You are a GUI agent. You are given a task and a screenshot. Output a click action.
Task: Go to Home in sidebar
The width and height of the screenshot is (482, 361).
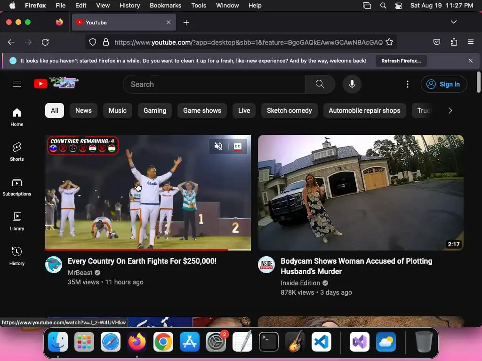[x=17, y=117]
